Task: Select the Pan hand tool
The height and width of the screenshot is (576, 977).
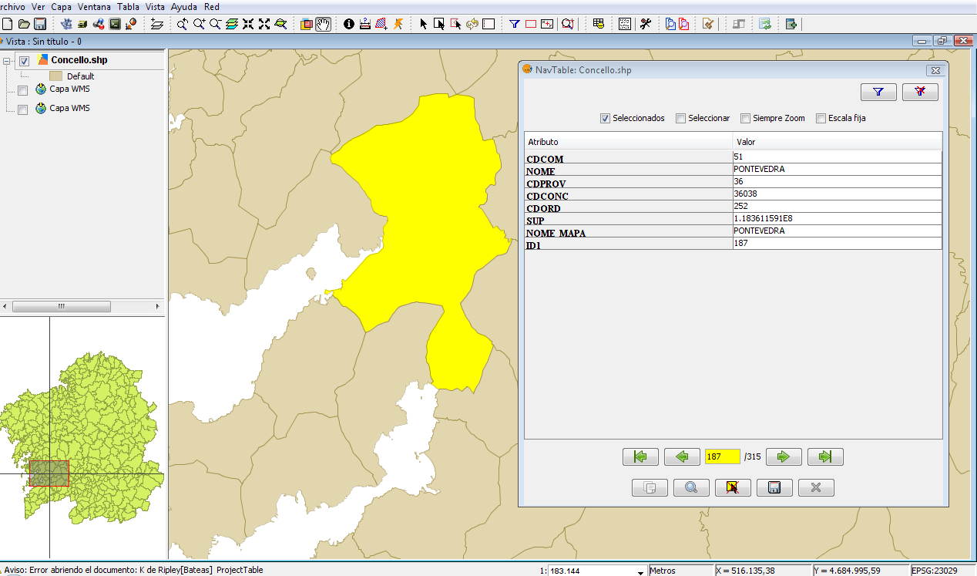Action: point(324,24)
